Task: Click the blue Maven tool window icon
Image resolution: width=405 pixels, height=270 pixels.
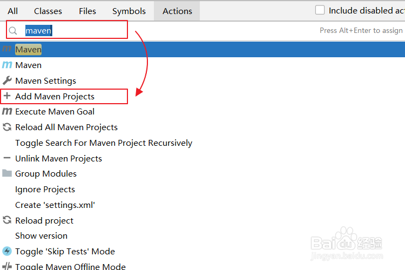Action: [x=7, y=65]
